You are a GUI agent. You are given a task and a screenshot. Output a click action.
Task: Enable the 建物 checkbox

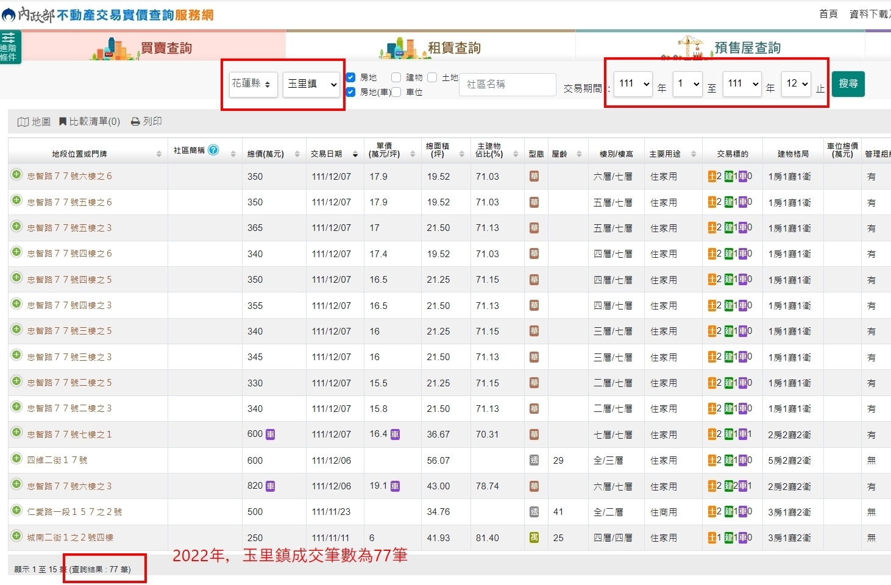(396, 77)
